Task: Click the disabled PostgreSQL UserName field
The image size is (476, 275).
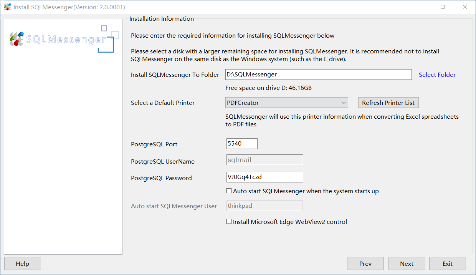Action: tap(265, 160)
